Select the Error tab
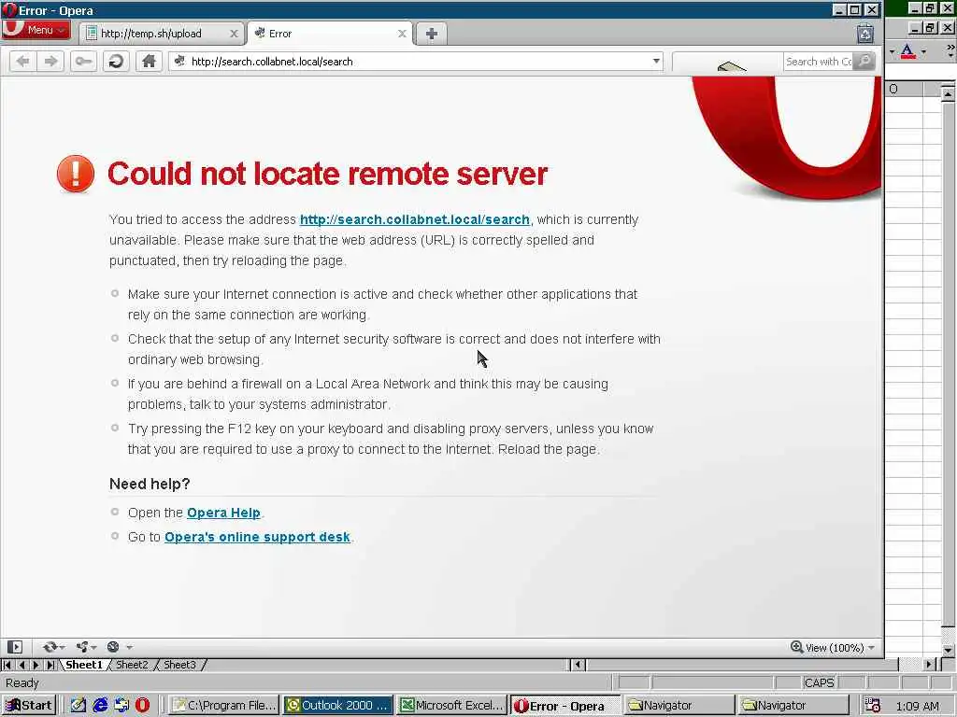This screenshot has width=957, height=717. [330, 34]
